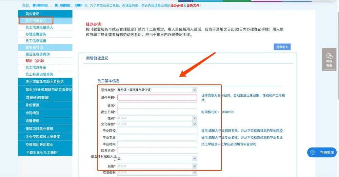Open the 经办必读 link in the welcome banner

pos(177,5)
